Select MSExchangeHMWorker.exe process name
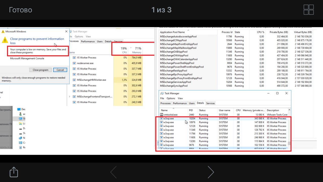The width and height of the screenshot is (323, 182). point(91,80)
